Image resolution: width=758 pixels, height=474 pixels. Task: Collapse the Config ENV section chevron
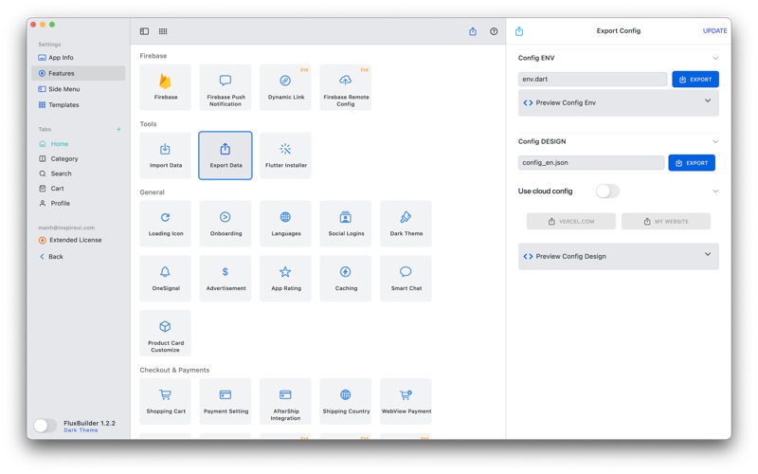pyautogui.click(x=715, y=58)
